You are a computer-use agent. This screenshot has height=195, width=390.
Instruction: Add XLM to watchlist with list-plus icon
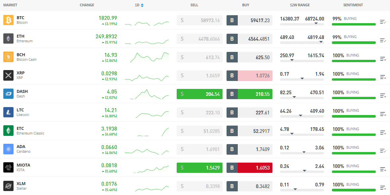[x=383, y=188]
